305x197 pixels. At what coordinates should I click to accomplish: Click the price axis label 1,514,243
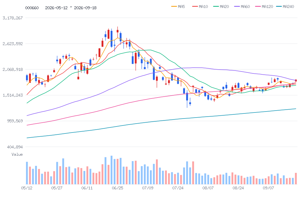[x=13, y=95]
